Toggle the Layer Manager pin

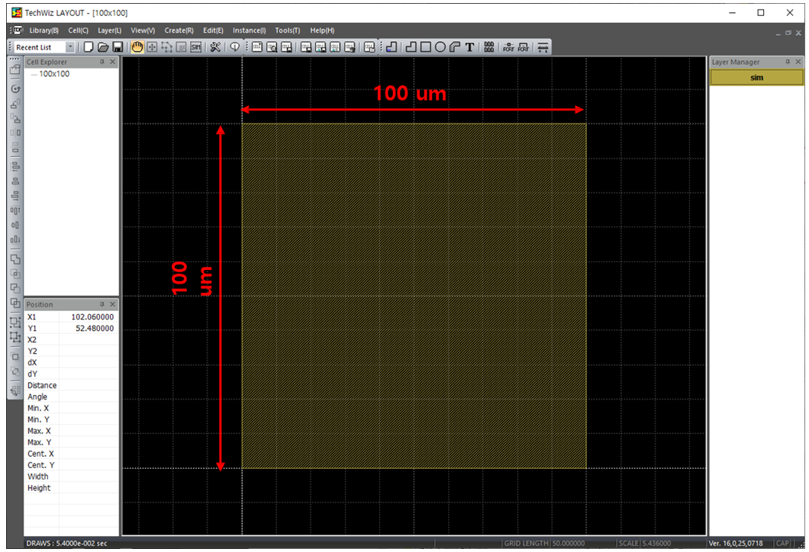(788, 62)
